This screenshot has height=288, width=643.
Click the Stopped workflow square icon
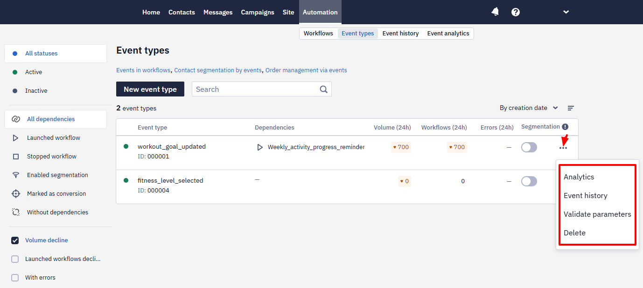[x=15, y=157]
